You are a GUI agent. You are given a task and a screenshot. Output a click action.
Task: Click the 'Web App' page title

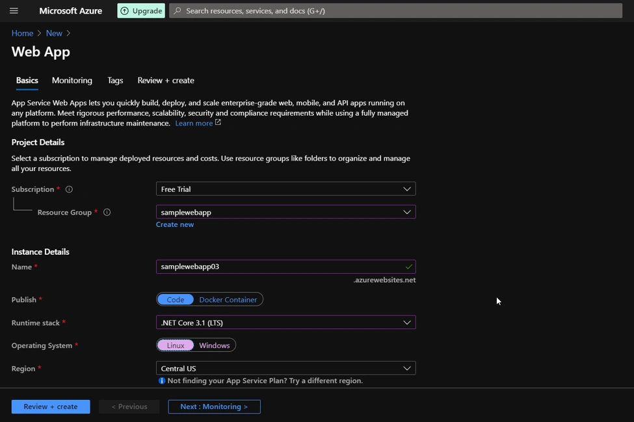pos(41,52)
